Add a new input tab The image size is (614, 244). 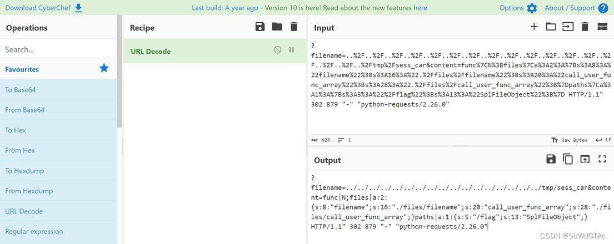(534, 27)
